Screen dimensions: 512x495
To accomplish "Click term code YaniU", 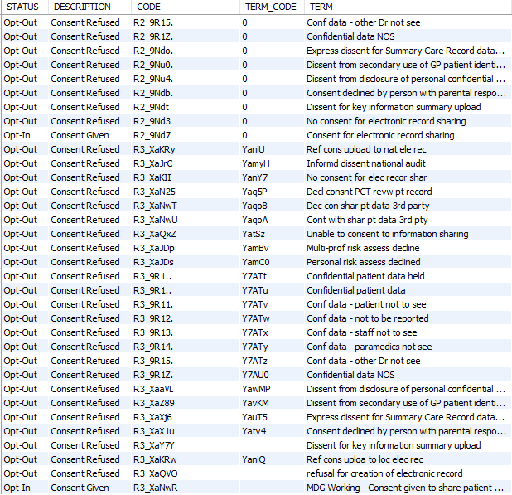I will point(253,149).
